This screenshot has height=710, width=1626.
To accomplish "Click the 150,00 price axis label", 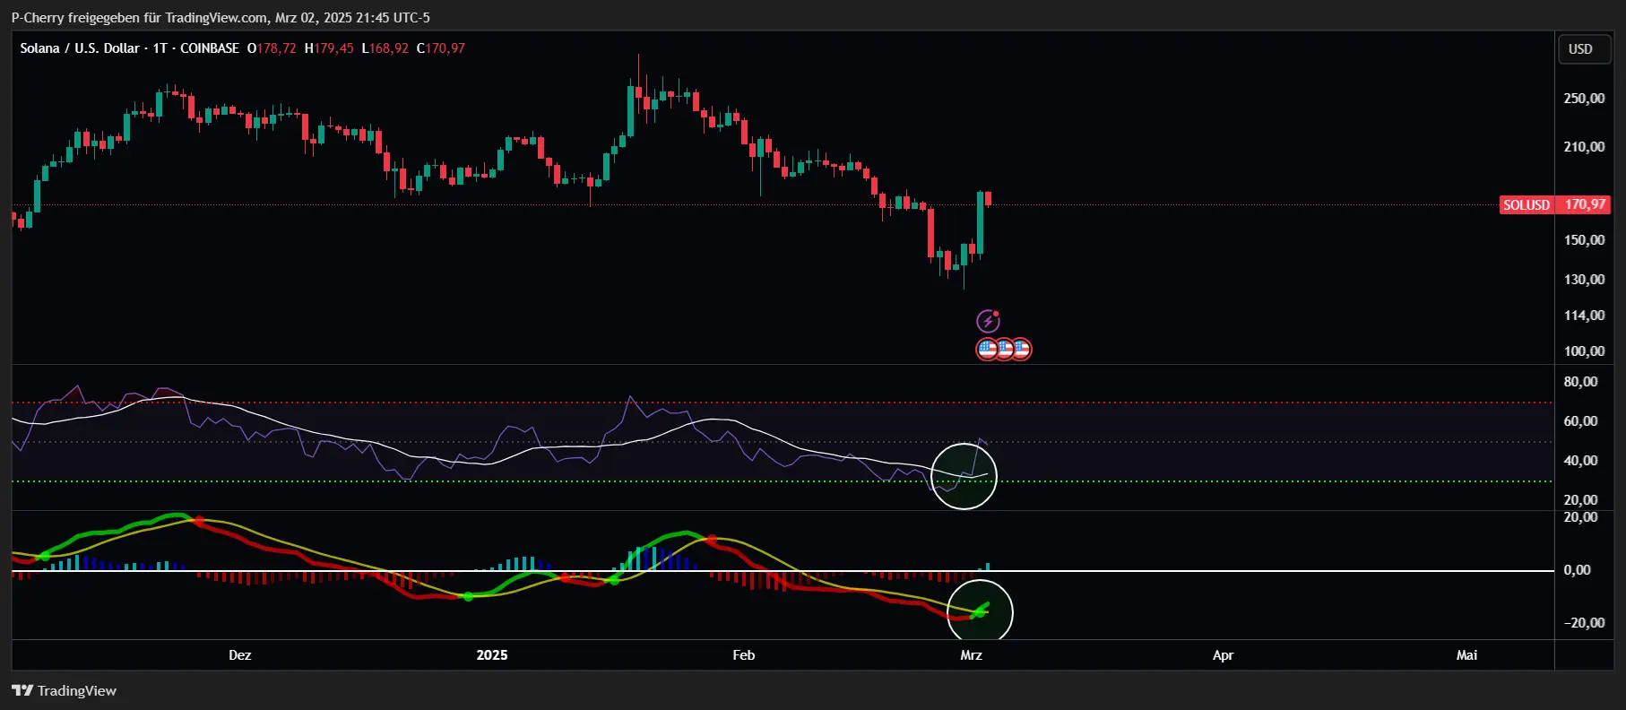I will [x=1584, y=240].
